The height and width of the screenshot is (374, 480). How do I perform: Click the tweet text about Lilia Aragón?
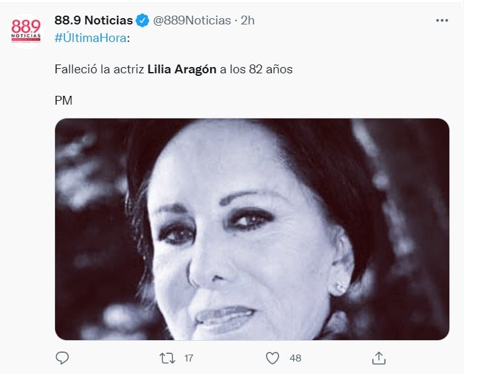pos(173,70)
